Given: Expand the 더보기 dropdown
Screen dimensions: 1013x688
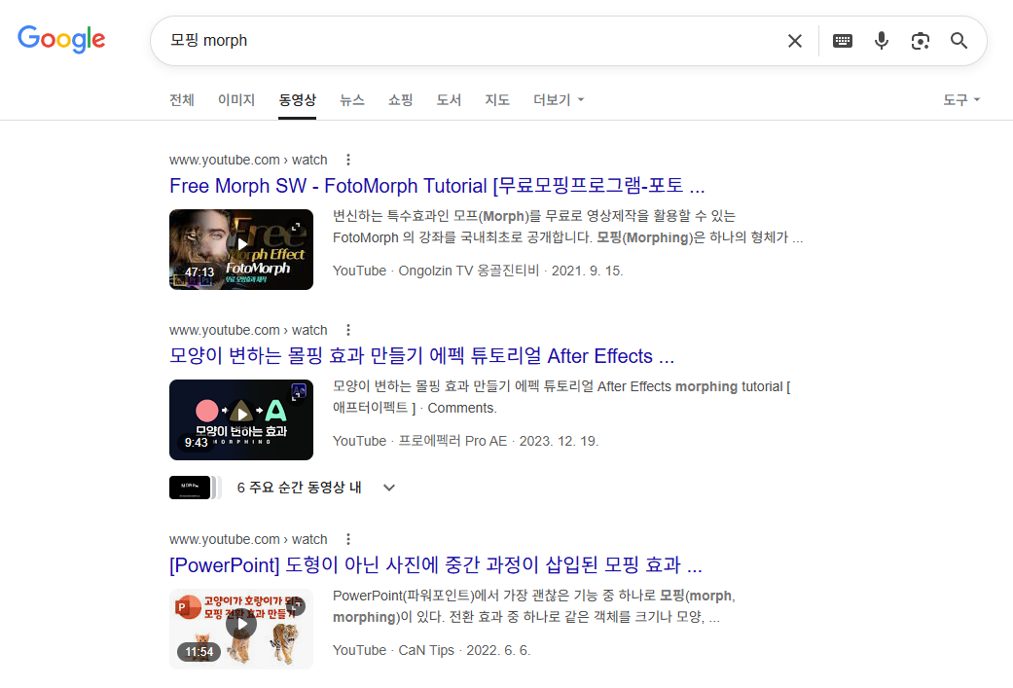Looking at the screenshot, I should click(x=559, y=100).
